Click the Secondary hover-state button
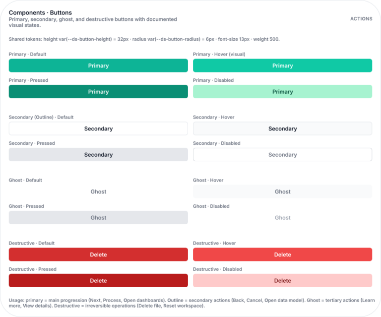This screenshot has width=381, height=317. point(282,128)
